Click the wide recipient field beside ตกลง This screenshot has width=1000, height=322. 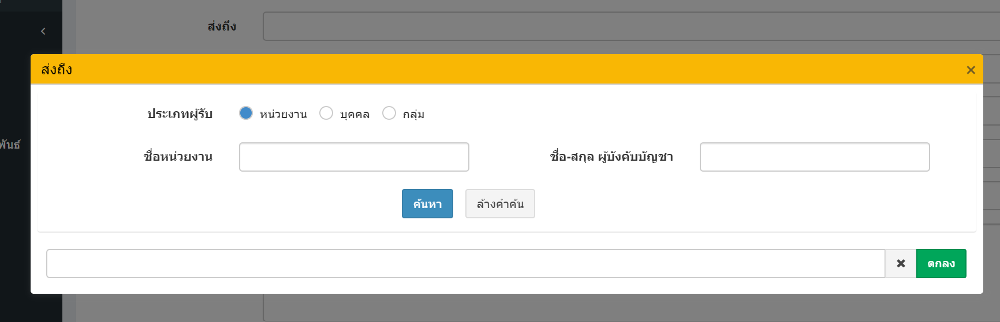(x=465, y=263)
